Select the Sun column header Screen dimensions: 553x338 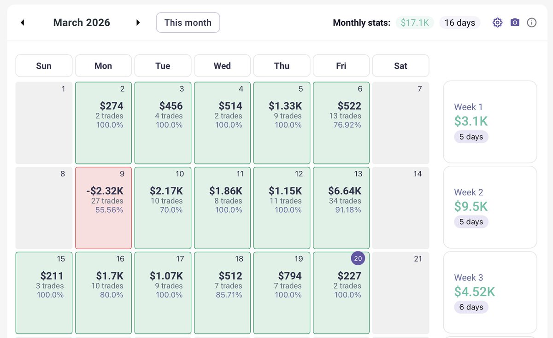[44, 65]
